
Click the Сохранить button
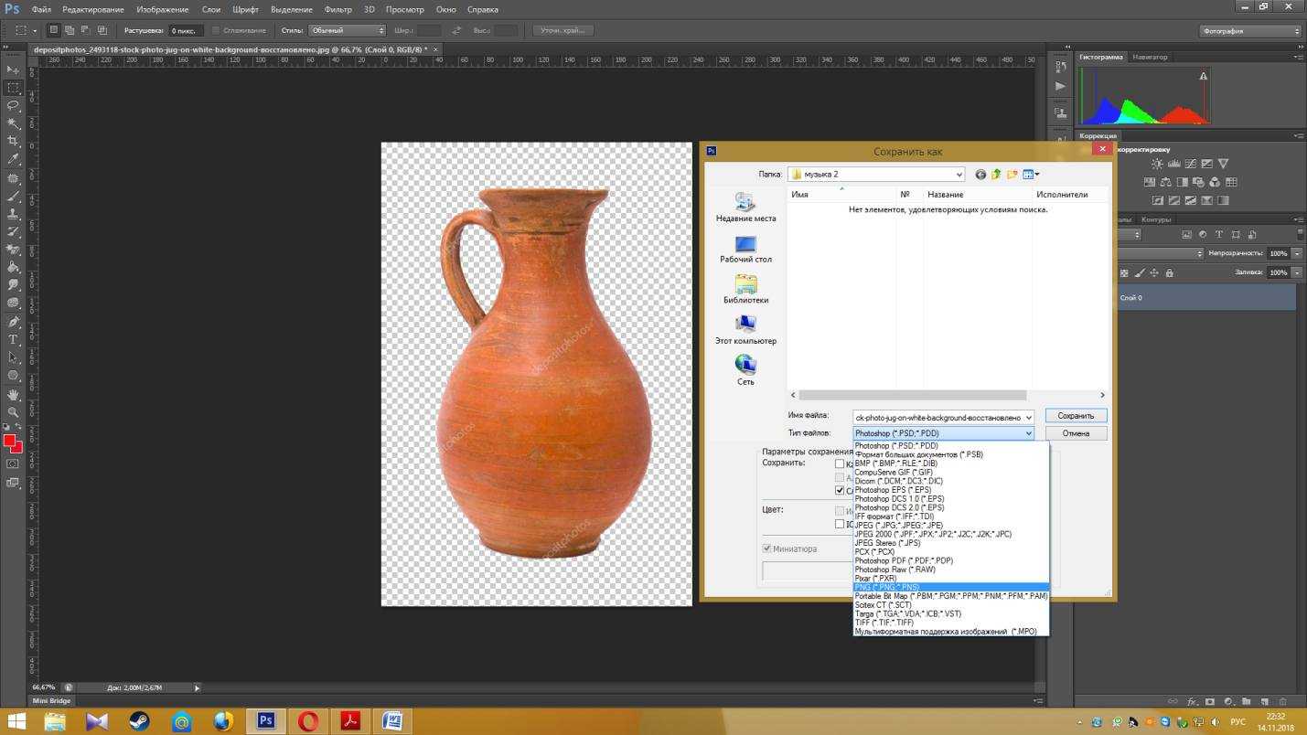(x=1076, y=416)
